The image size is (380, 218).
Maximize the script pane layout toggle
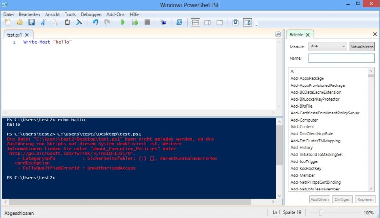pos(219,22)
